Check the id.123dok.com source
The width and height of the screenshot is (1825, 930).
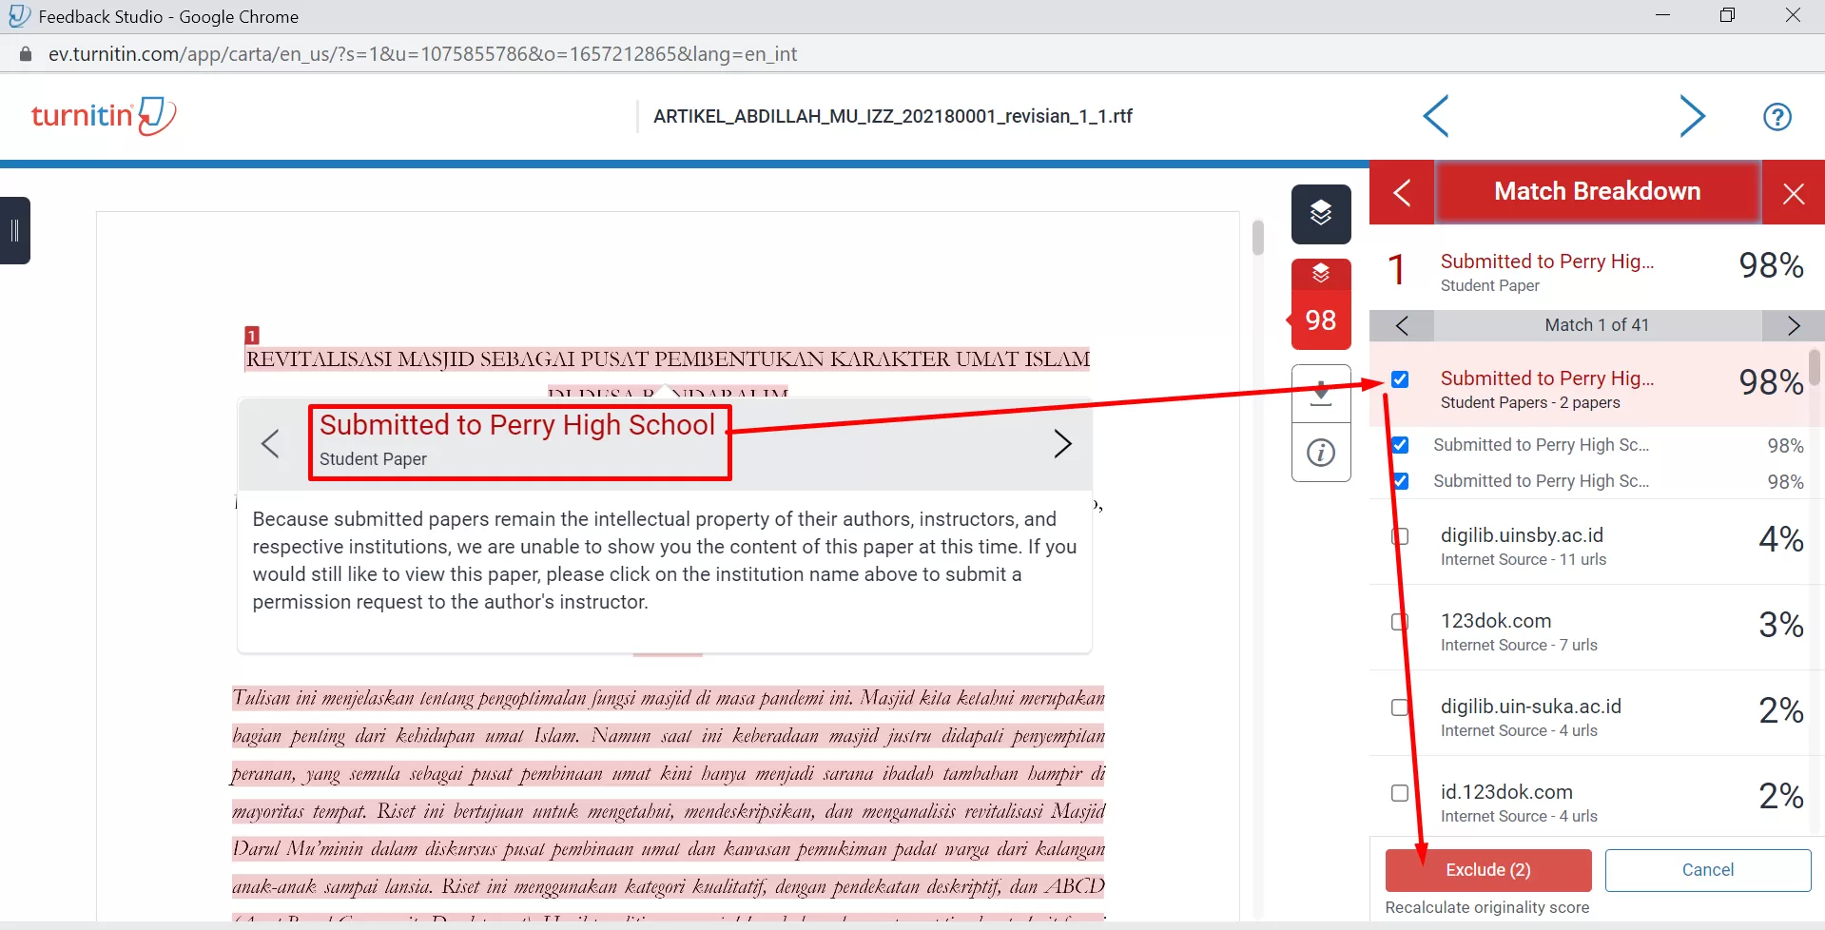click(x=1400, y=793)
